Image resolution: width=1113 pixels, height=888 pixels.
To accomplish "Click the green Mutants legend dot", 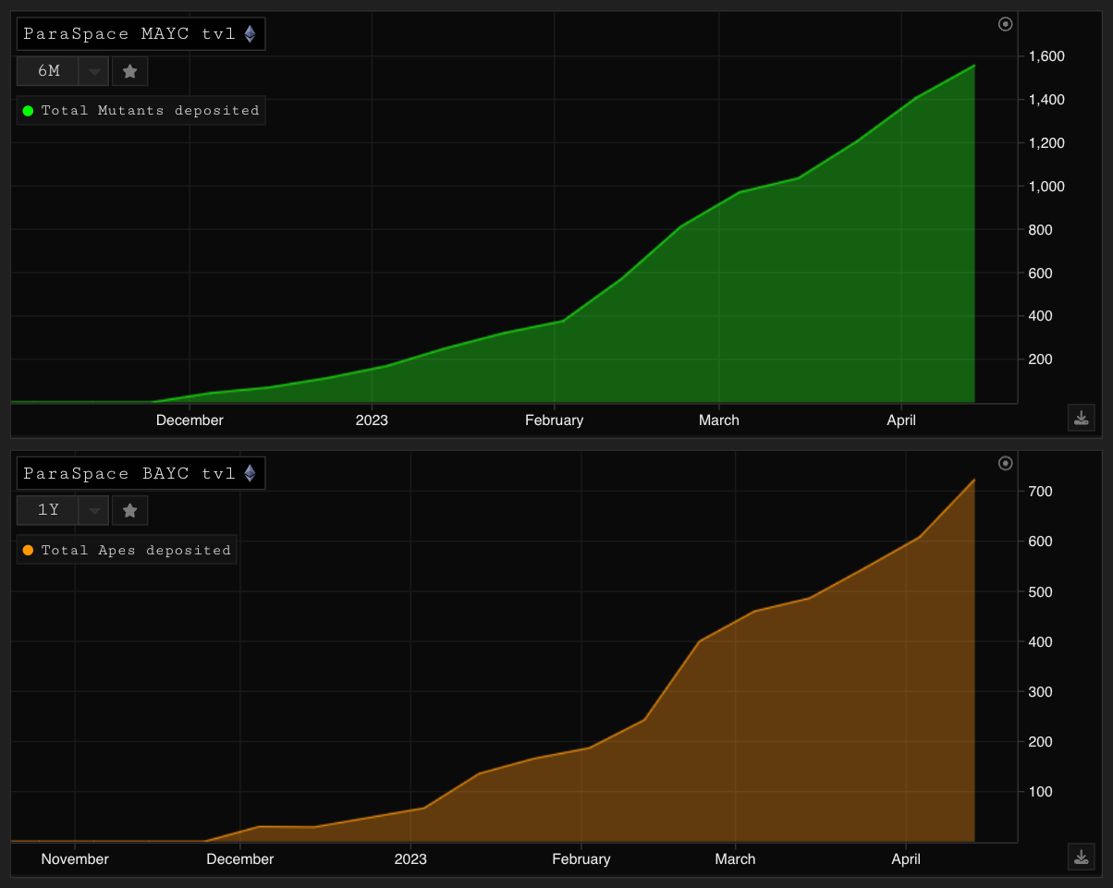I will 28,111.
